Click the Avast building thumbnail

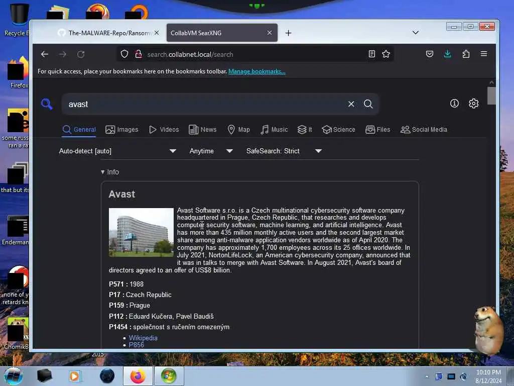click(141, 232)
